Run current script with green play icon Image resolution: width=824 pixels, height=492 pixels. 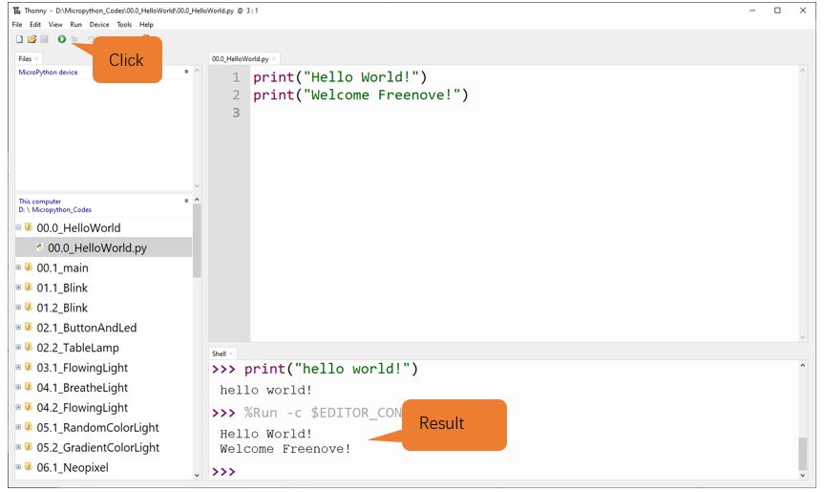point(61,39)
